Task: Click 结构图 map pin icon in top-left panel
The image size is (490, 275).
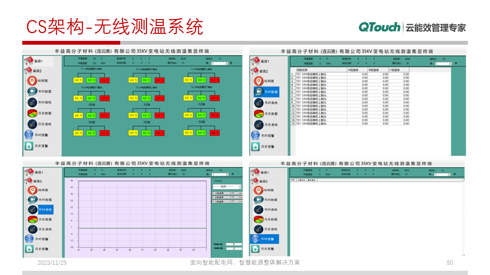Action: [x=32, y=81]
